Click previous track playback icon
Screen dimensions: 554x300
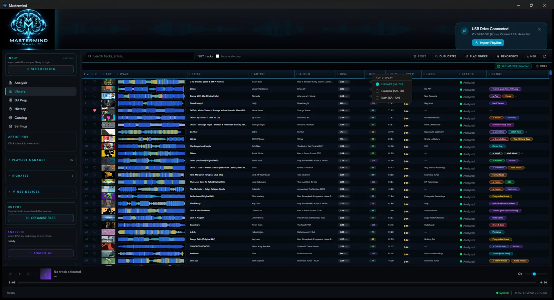(x=10, y=274)
